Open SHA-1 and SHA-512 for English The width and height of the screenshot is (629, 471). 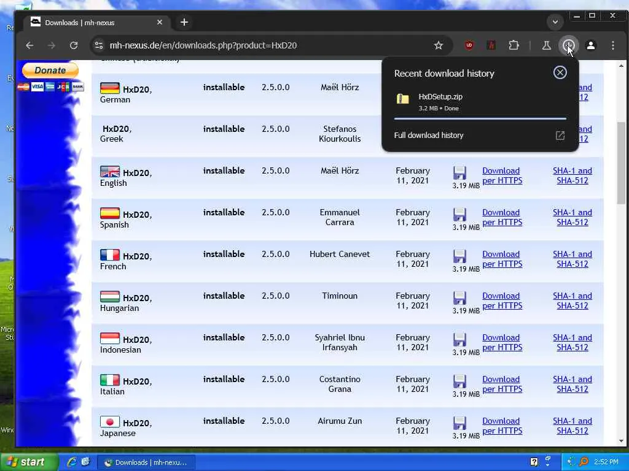click(572, 176)
